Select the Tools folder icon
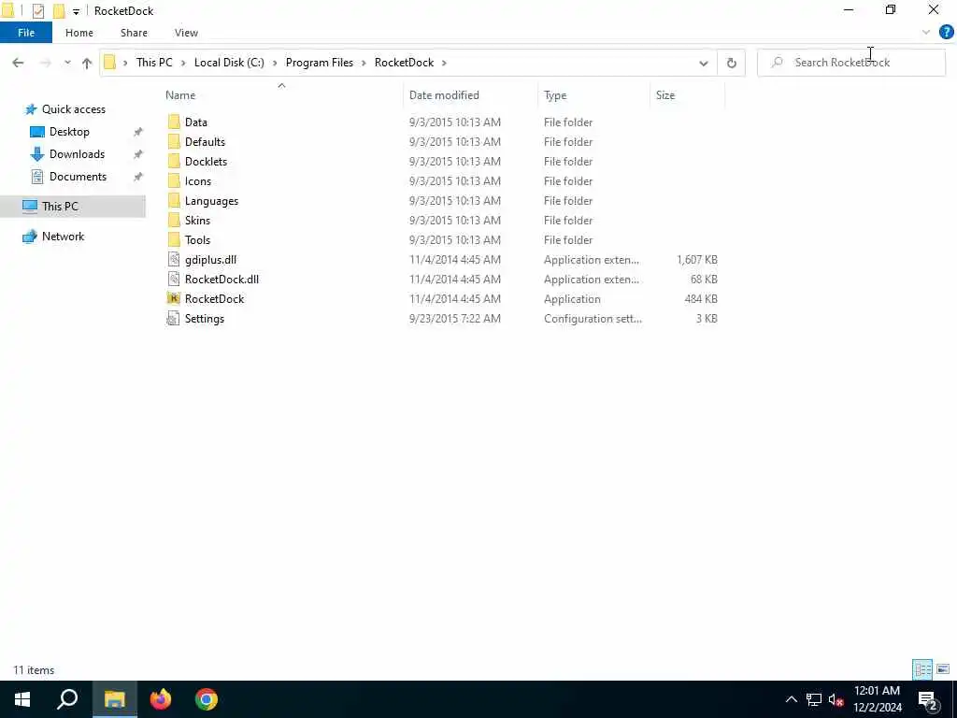This screenshot has width=957, height=718. (x=174, y=240)
